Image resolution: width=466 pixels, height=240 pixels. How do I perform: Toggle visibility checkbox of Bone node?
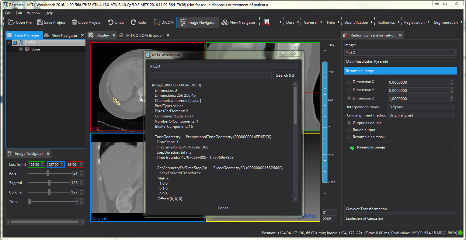click(21, 49)
